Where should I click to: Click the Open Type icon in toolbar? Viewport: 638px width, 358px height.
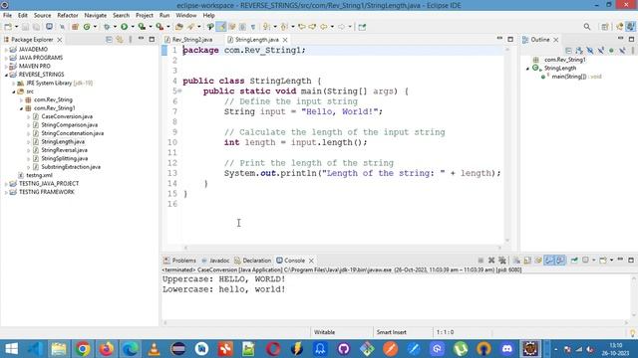point(179,27)
